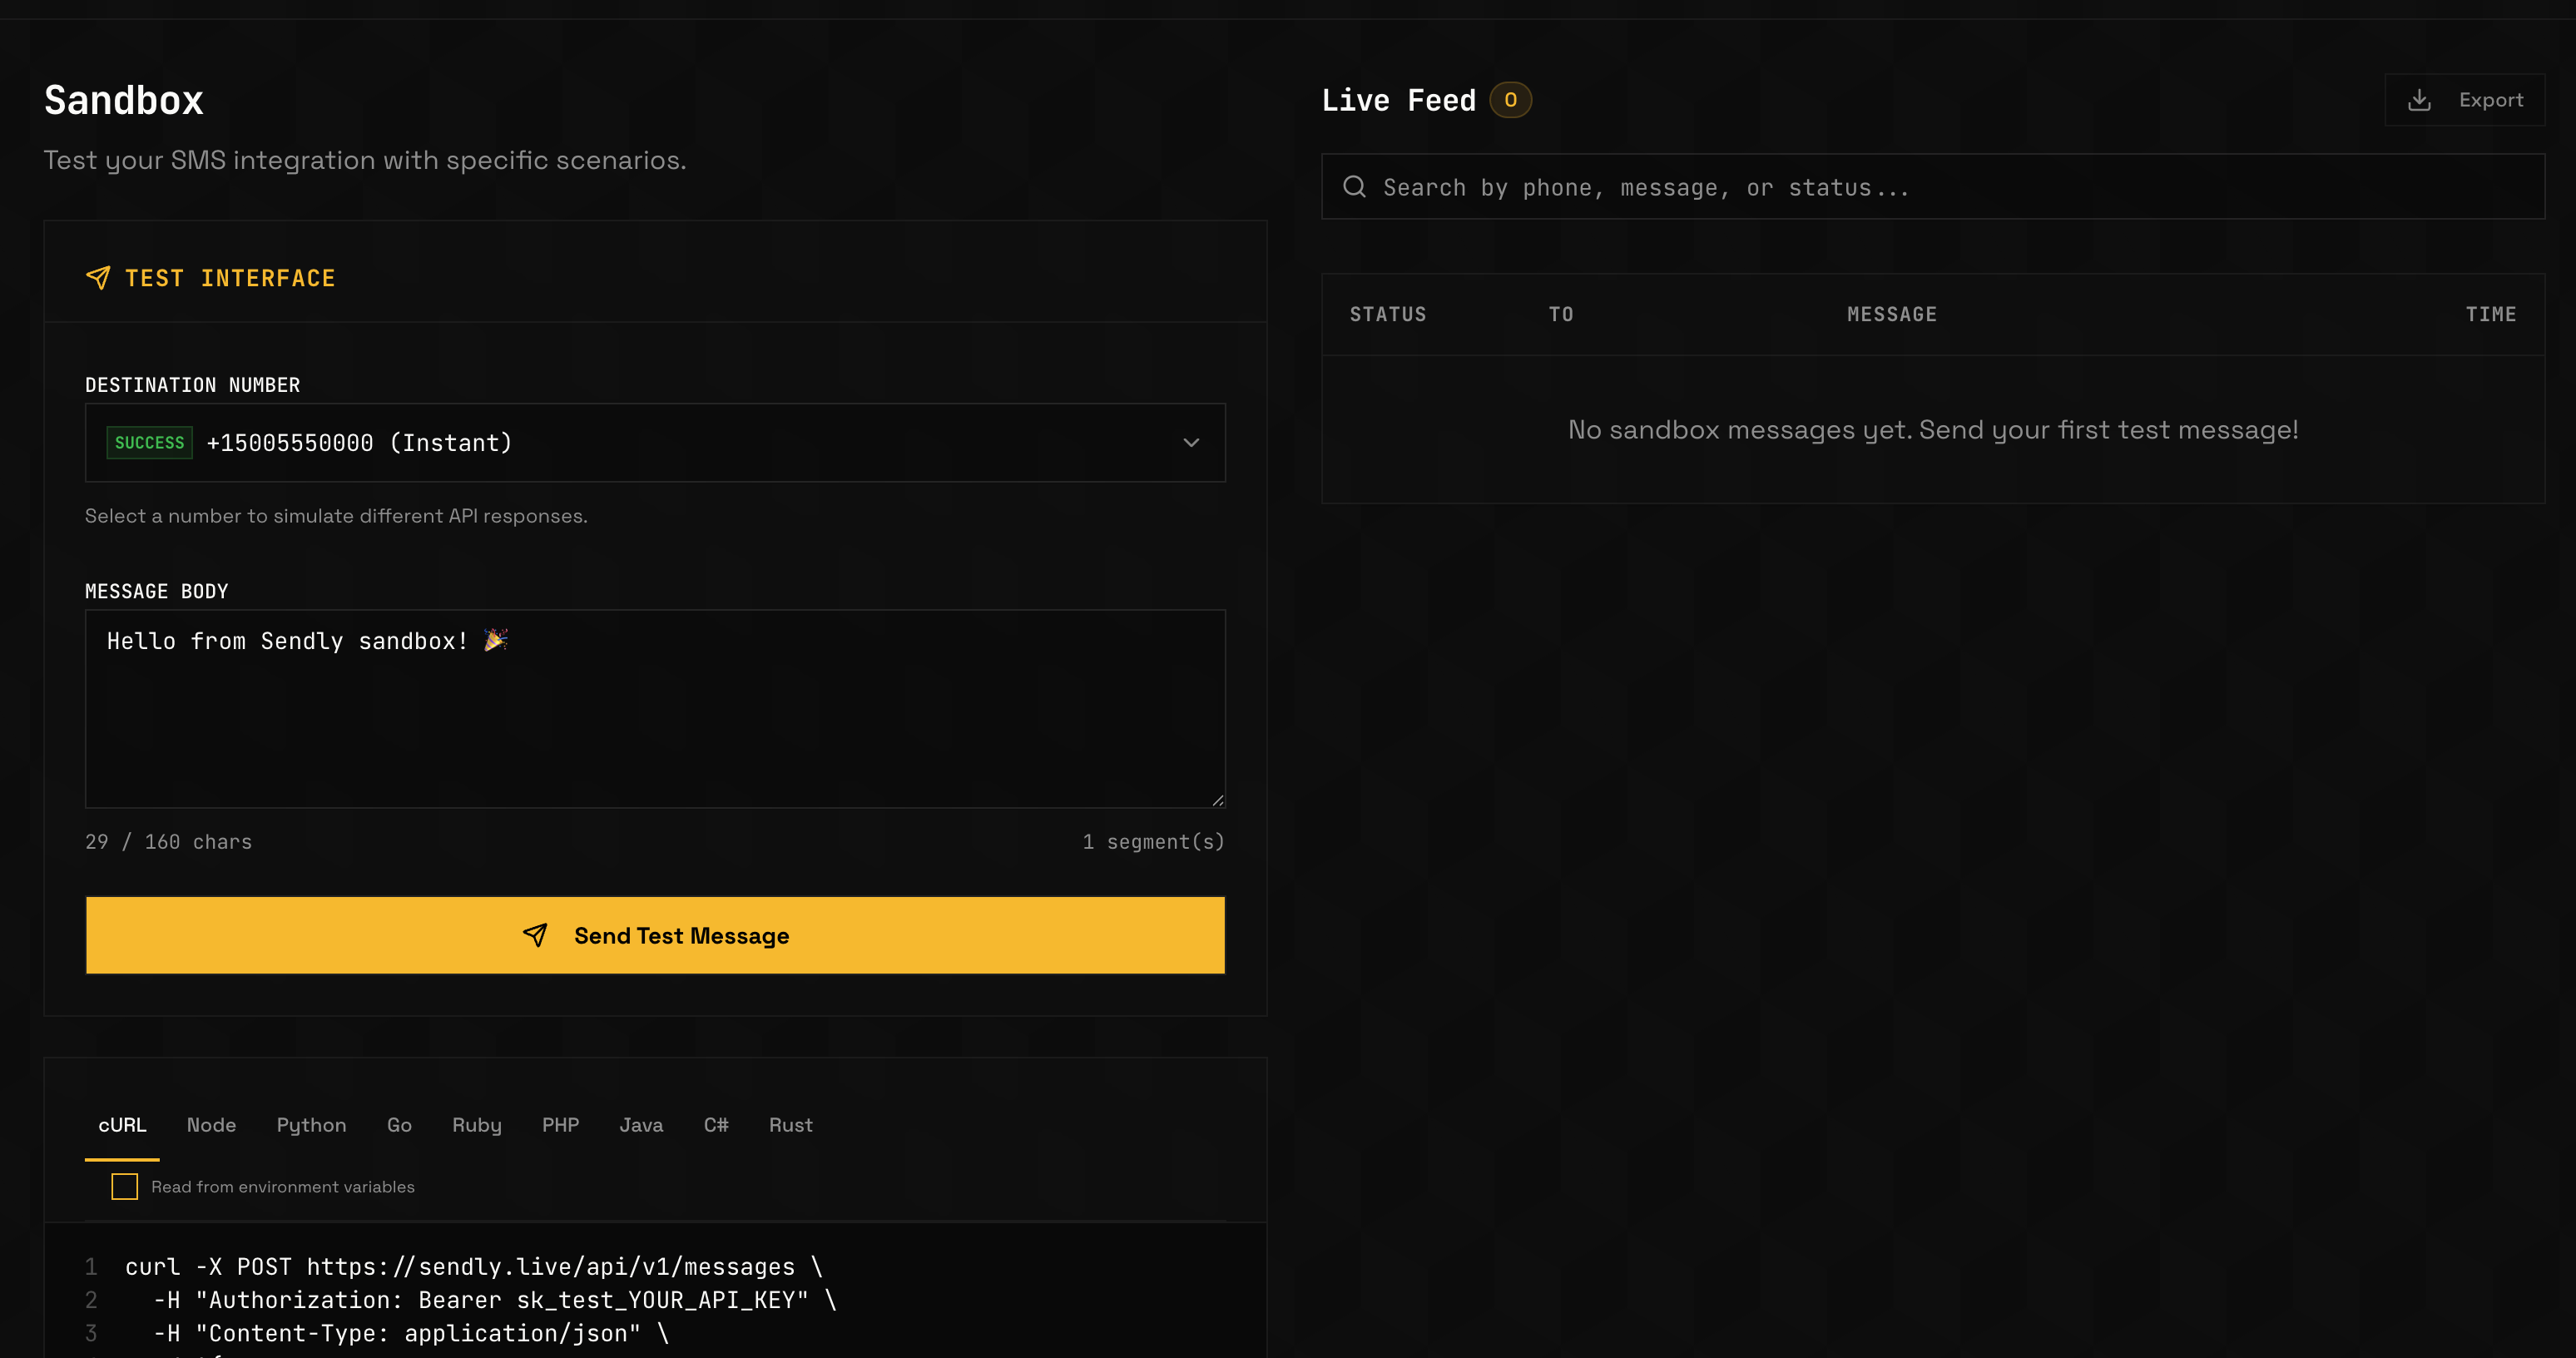Screen dimensions: 2576x1358
Task: Select the Rust code snippet tab
Action: [790, 1125]
